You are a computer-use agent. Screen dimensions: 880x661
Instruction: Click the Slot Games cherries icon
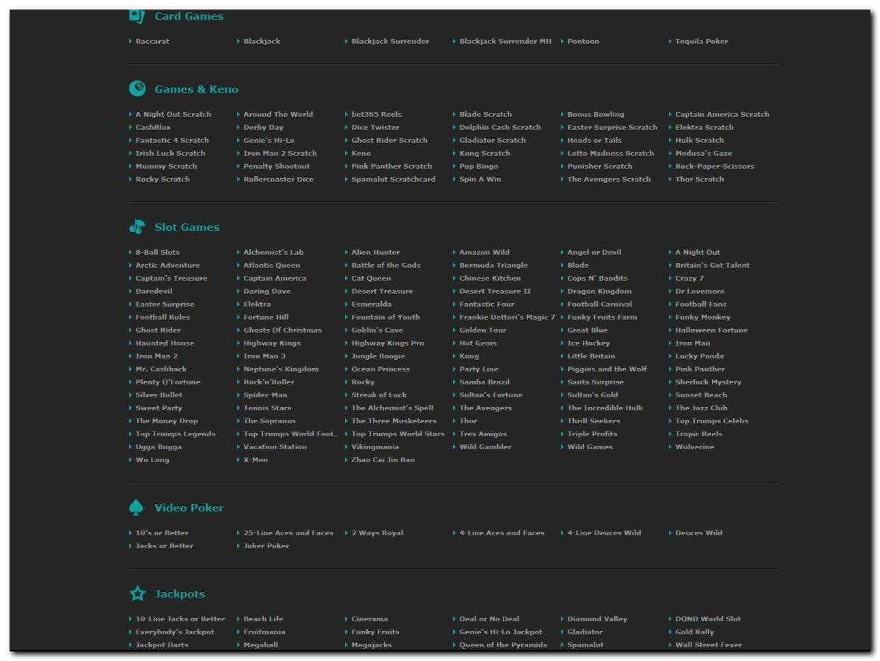point(137,227)
